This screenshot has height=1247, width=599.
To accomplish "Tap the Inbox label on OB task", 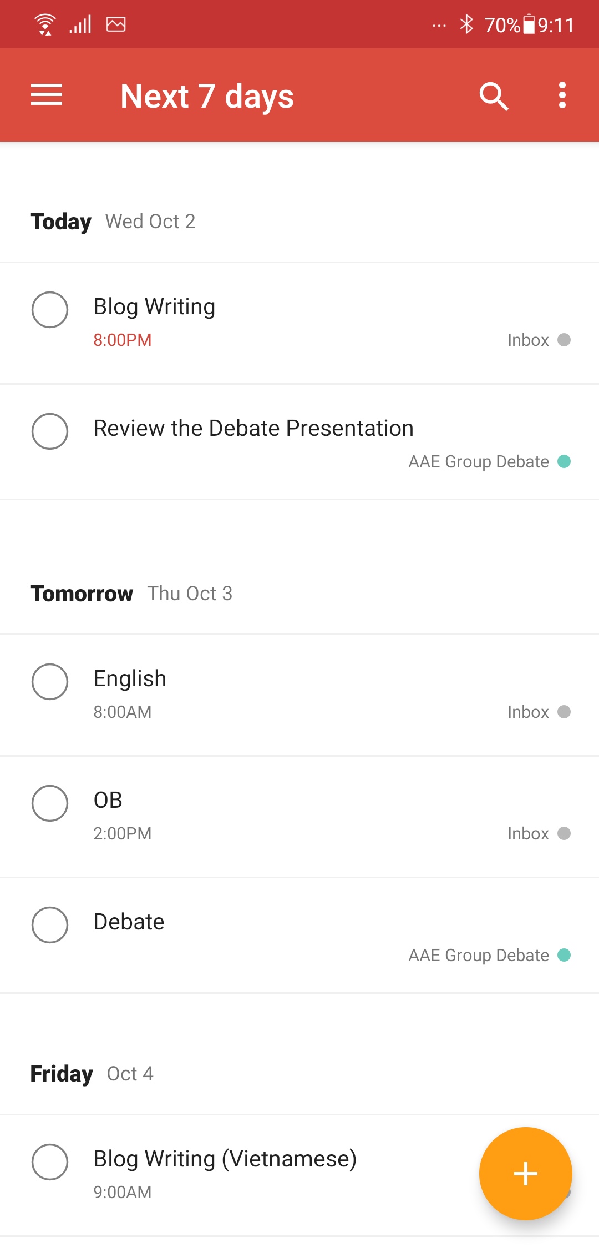I will pyautogui.click(x=528, y=833).
